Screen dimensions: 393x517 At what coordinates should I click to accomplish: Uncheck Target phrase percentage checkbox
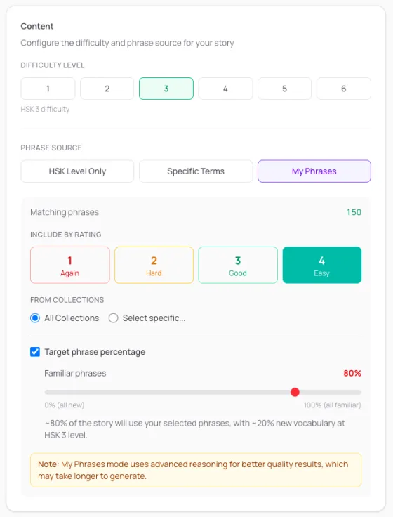click(x=35, y=352)
